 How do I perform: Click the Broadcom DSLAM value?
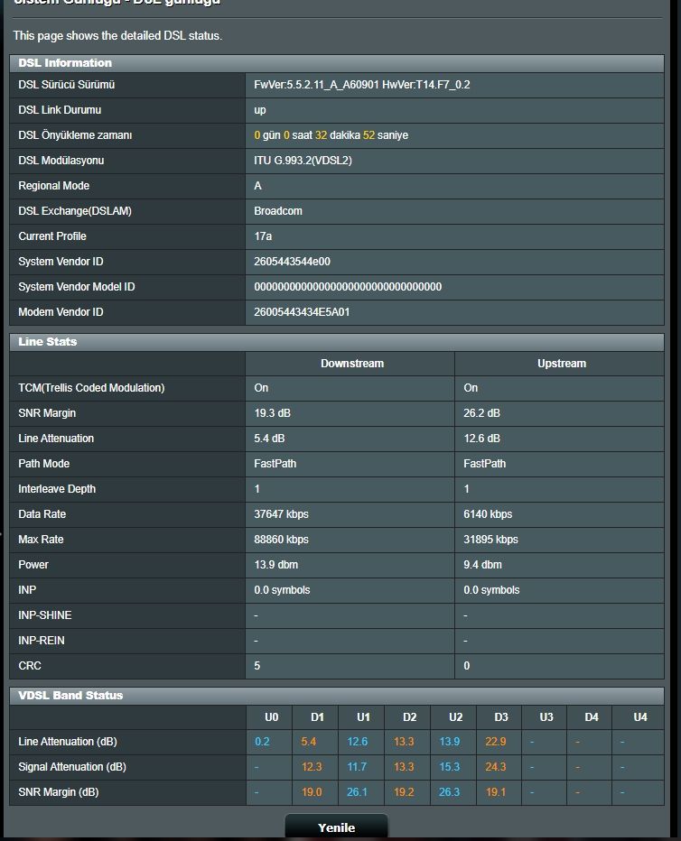[x=278, y=211]
